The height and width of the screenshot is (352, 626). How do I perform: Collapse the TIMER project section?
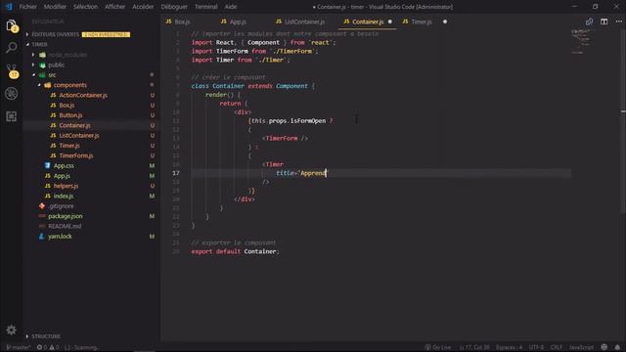click(x=39, y=44)
